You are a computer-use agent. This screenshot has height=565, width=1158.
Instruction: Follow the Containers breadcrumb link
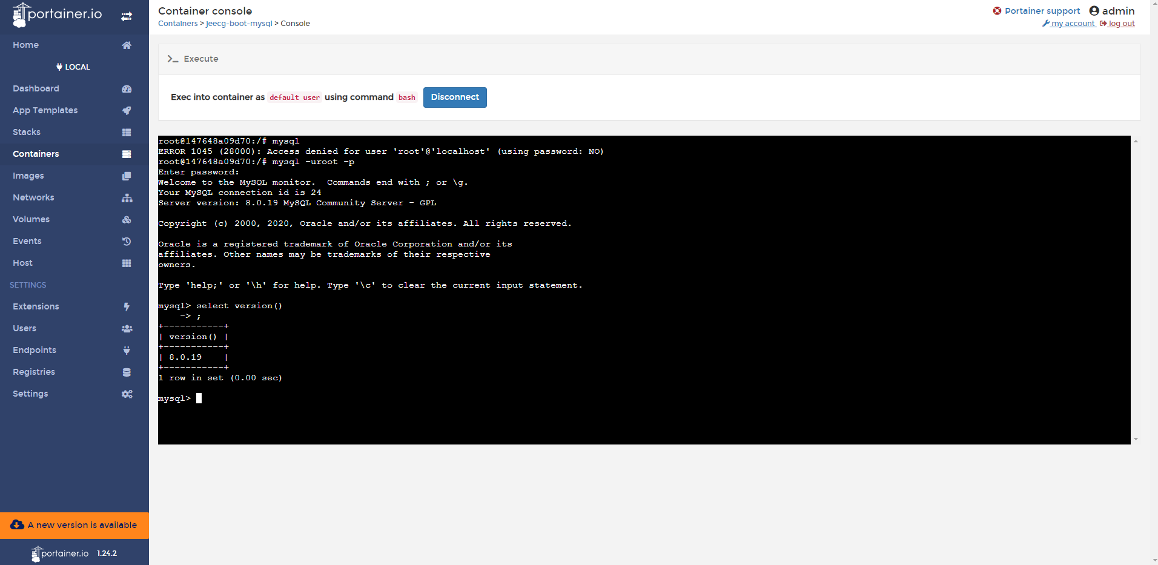pos(178,24)
